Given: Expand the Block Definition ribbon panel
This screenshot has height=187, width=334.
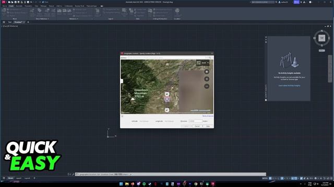Looking at the screenshot, I should pyautogui.click(x=42, y=19).
